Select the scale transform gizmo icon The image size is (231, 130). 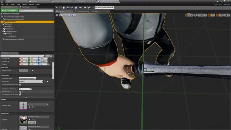click(x=192, y=15)
